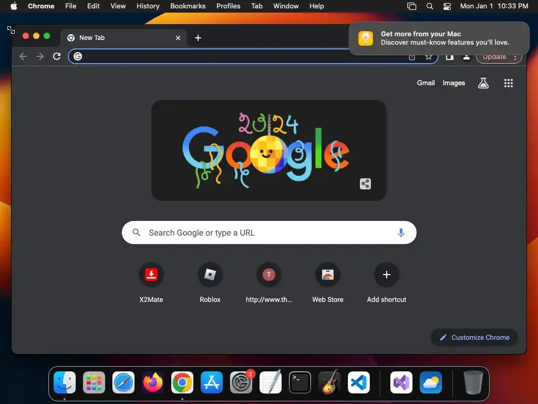
Task: Open Visual Studio Code from the dock
Action: (359, 382)
